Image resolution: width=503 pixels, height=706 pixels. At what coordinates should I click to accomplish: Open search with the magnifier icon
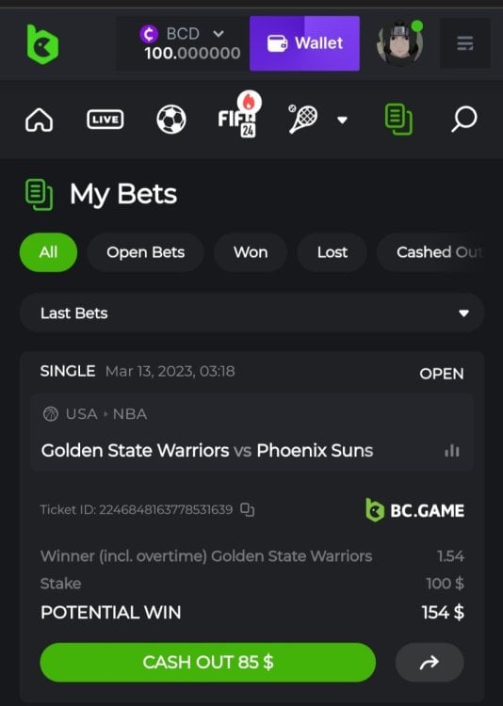pyautogui.click(x=463, y=119)
